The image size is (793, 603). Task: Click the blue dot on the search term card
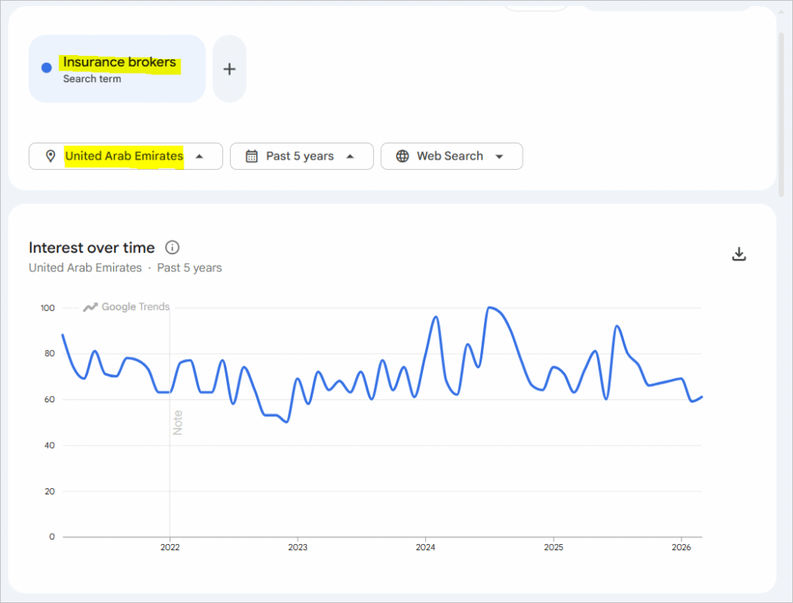pos(45,67)
